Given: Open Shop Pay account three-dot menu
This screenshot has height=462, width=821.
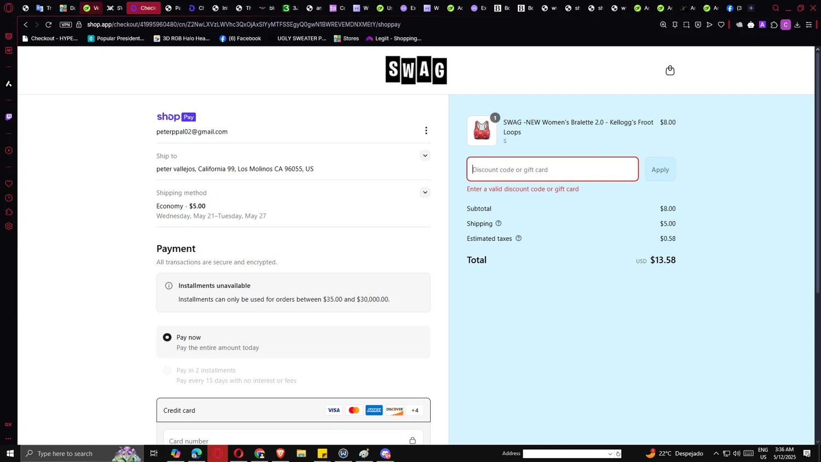Looking at the screenshot, I should [x=426, y=131].
